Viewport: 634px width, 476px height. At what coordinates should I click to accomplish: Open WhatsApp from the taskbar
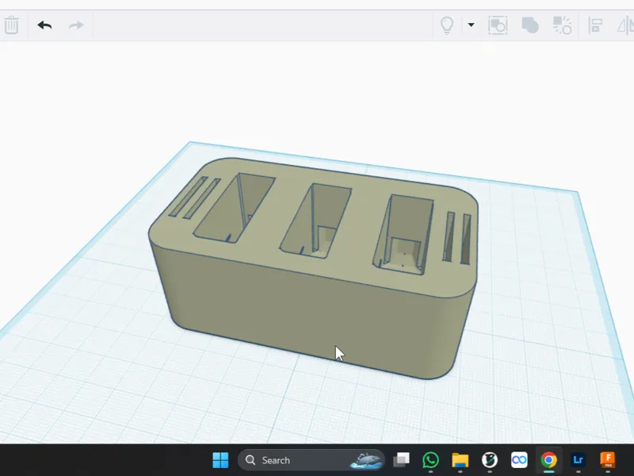[x=430, y=460]
